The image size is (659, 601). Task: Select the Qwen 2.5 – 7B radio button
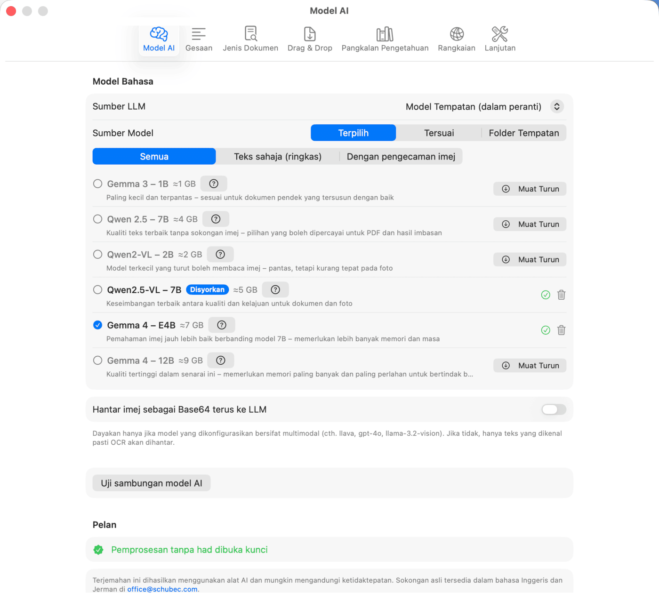[x=97, y=219]
